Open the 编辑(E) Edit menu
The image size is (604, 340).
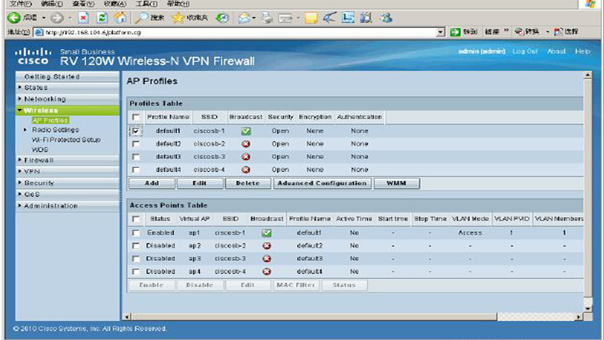click(51, 4)
